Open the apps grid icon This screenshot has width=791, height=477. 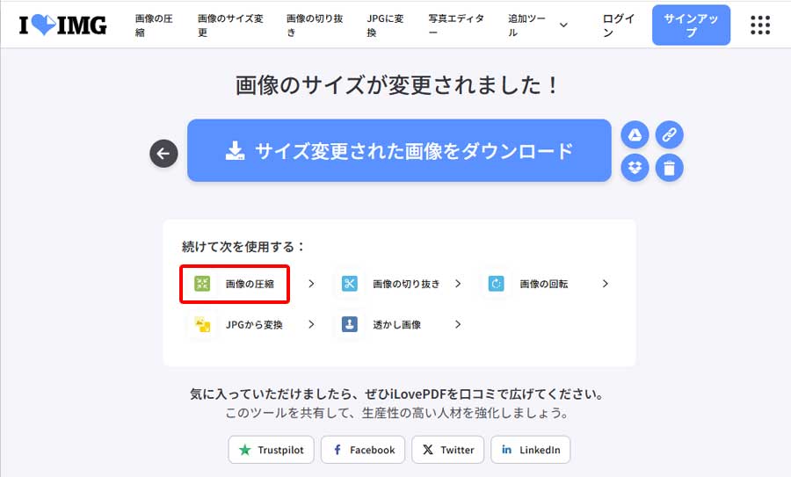tap(759, 25)
